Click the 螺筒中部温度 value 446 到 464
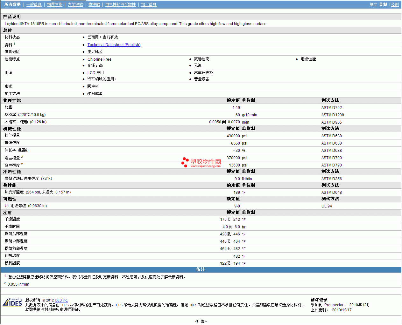The width and height of the screenshot is (402, 325). 230,241
